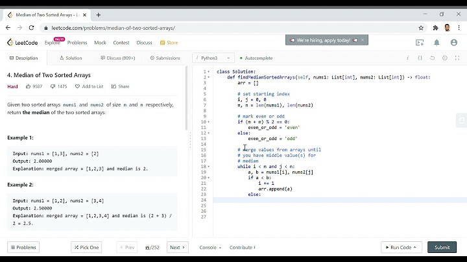
Task: Toggle the Autocomplete indicator
Action: 256,58
